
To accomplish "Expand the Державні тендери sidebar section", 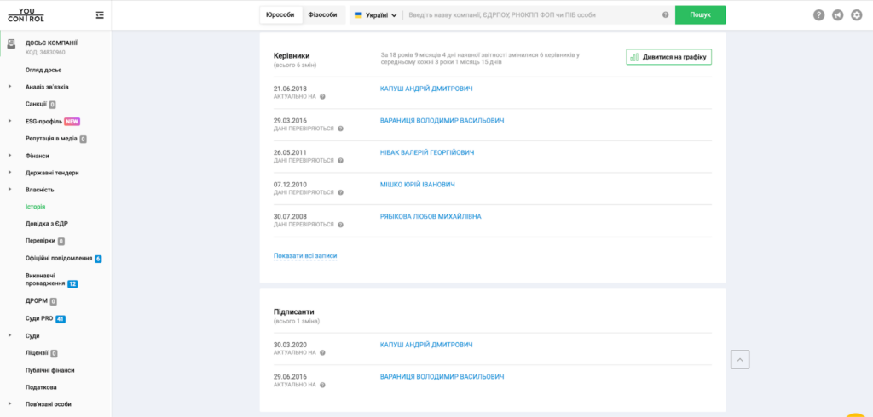I will [52, 173].
